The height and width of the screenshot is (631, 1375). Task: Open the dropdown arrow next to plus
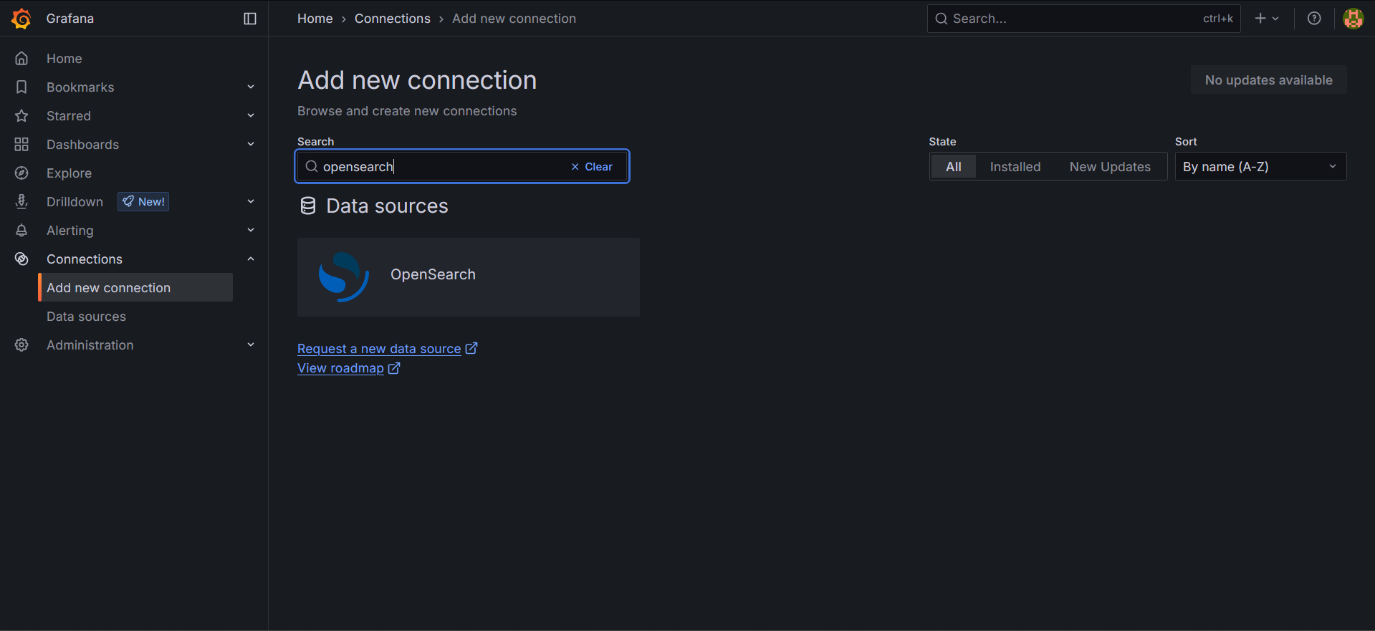(x=1275, y=19)
